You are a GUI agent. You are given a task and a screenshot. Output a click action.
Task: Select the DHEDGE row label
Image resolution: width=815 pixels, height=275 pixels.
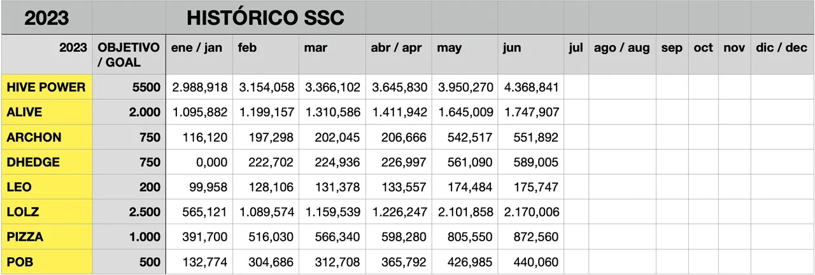[x=46, y=162]
